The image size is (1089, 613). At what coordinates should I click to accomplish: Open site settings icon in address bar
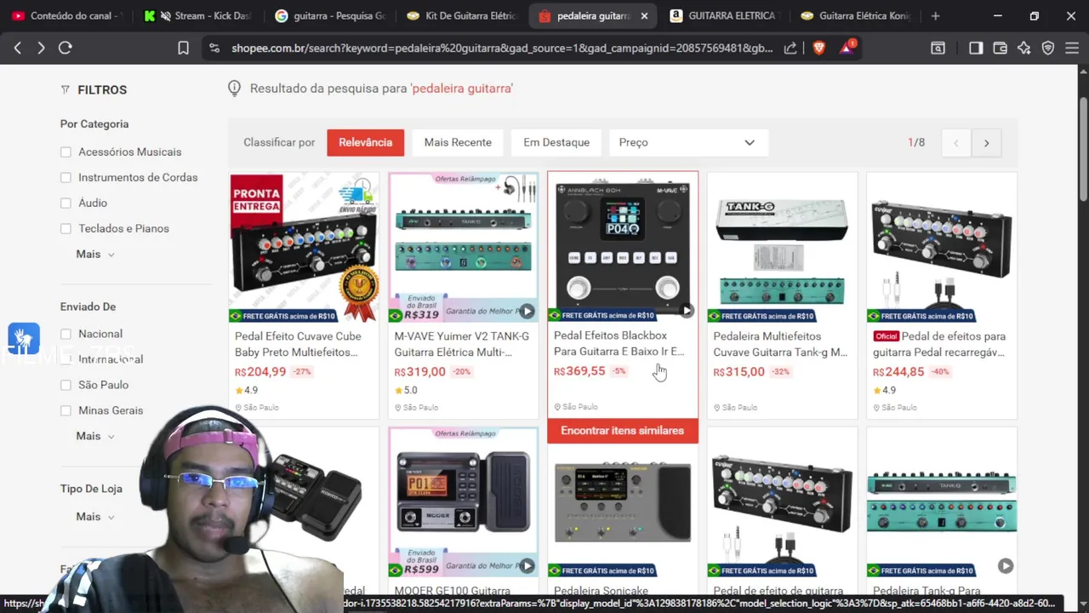[x=214, y=49]
